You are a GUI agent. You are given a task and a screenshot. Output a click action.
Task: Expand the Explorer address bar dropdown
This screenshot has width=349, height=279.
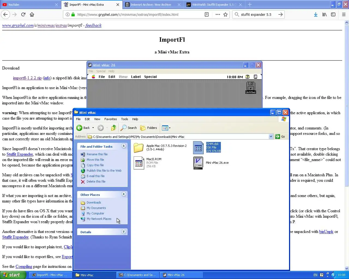coord(271,137)
